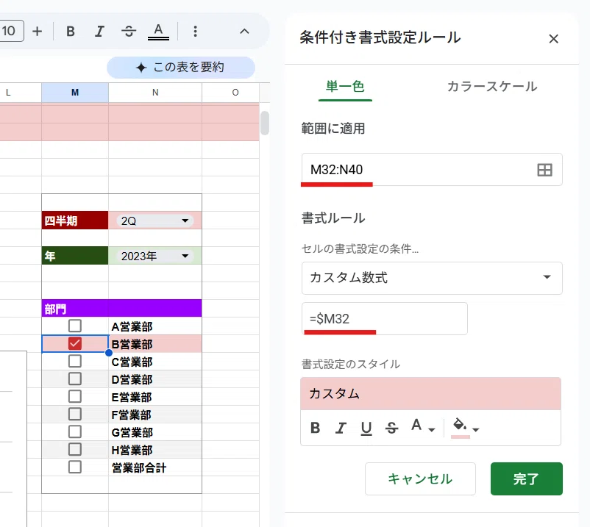Check the 営業部合計 checkbox
The height and width of the screenshot is (527, 590).
tap(75, 467)
